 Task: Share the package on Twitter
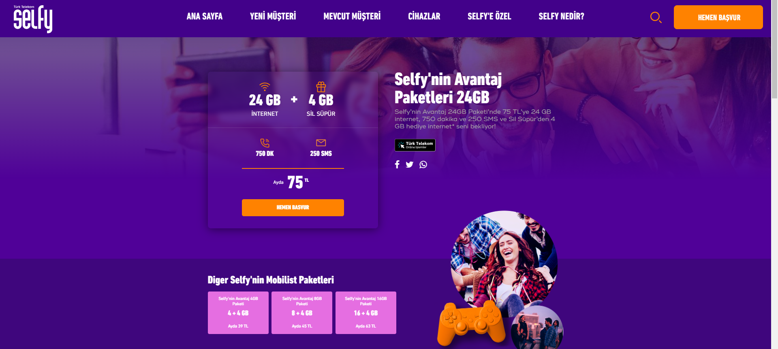(410, 164)
